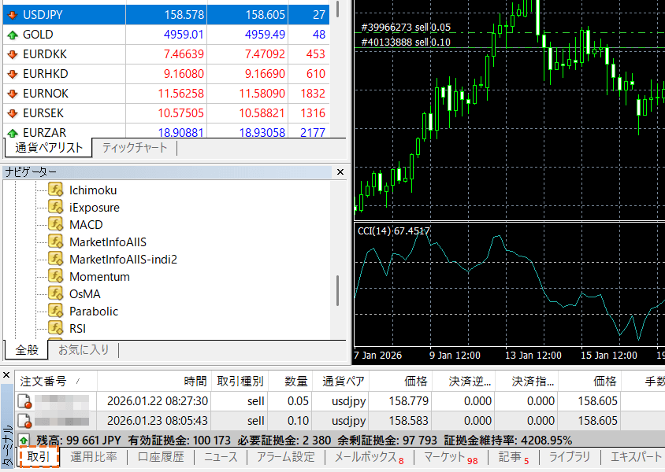
Task: Click the balance row icon next to 残高
Action: point(24,441)
